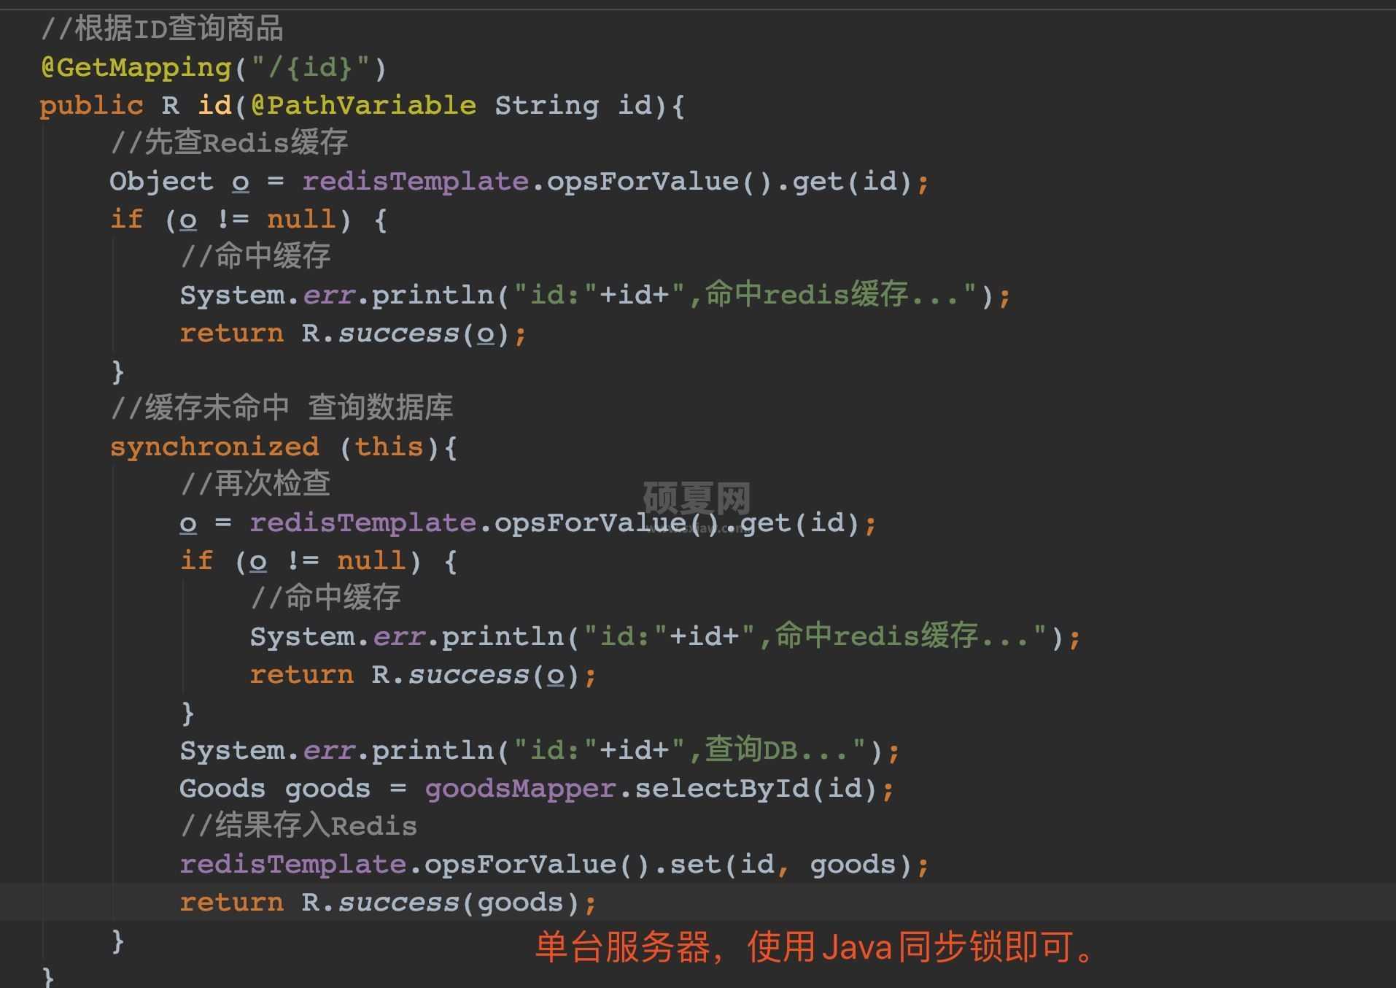The width and height of the screenshot is (1396, 988).
Task: Click the comment "//缓存未命中 查询数据库"
Action: tap(282, 409)
